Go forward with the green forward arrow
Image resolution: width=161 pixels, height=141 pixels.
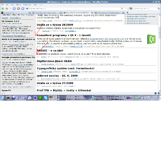(7, 9)
